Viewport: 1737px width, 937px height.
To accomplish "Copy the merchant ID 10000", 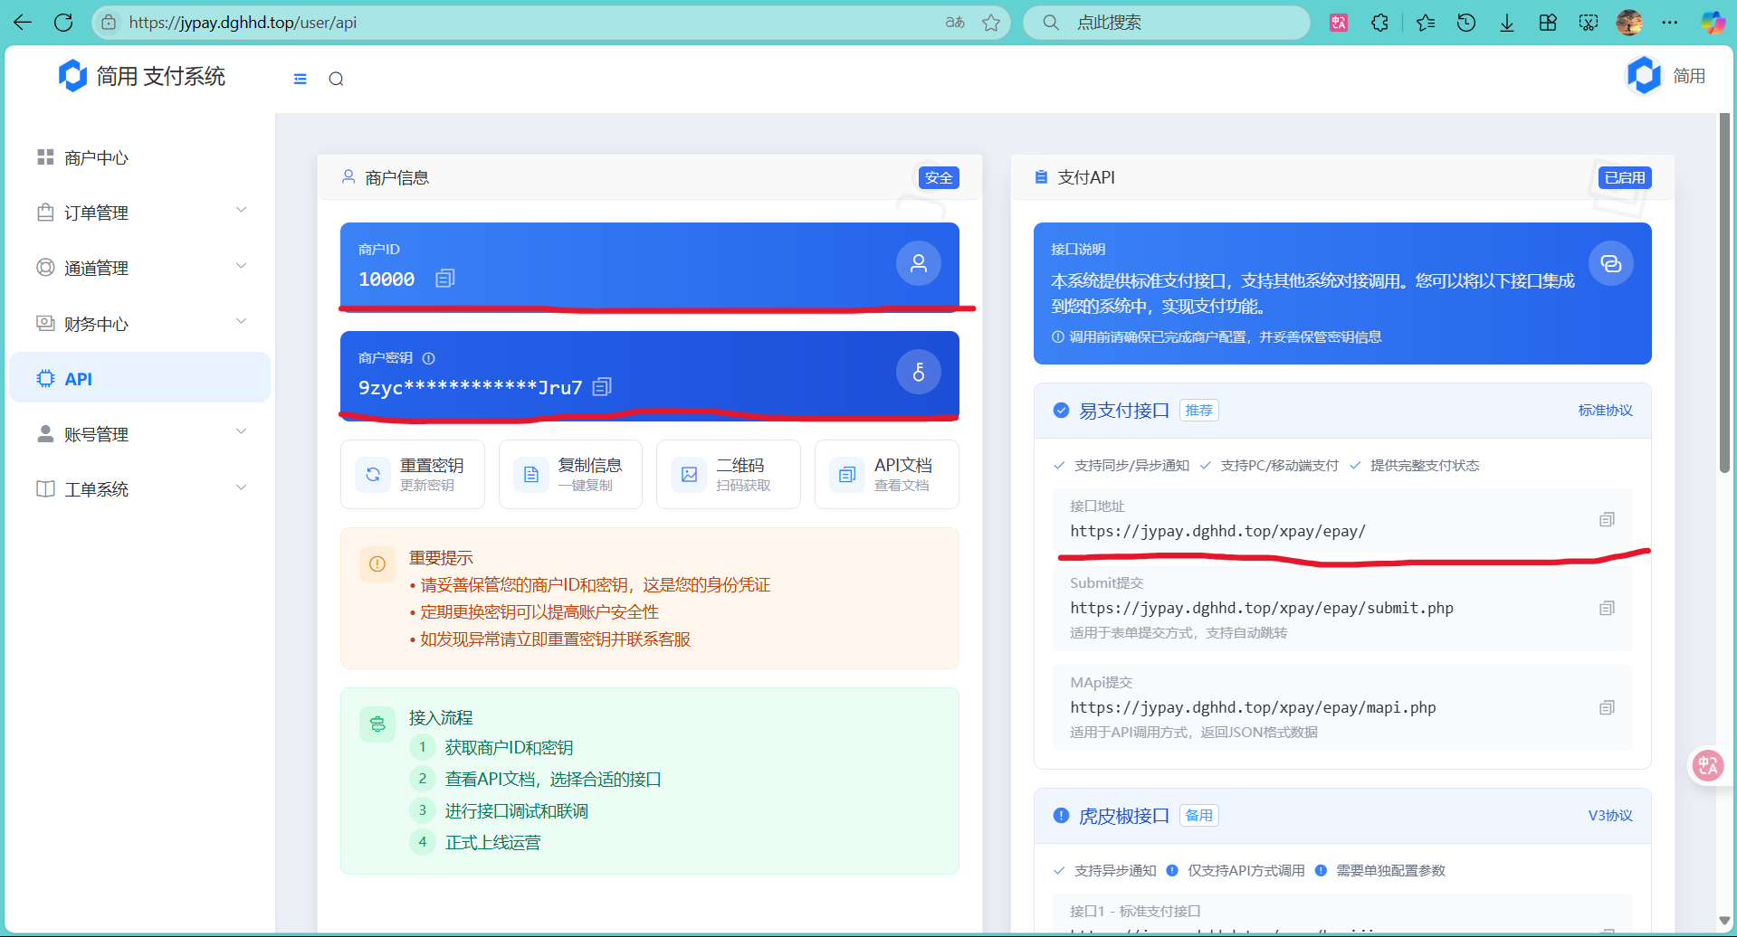I will point(444,278).
